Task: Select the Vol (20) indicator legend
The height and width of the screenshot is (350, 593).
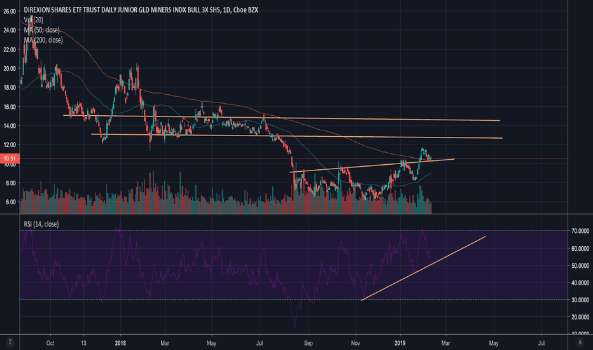Action: point(33,20)
